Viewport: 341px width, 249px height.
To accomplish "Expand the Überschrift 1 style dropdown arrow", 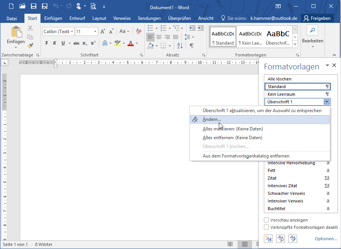I will [326, 102].
